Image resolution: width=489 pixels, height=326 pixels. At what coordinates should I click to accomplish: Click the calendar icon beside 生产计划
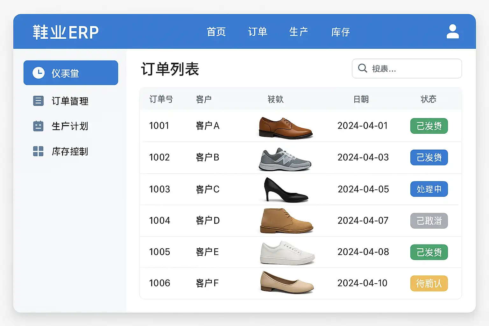click(38, 126)
